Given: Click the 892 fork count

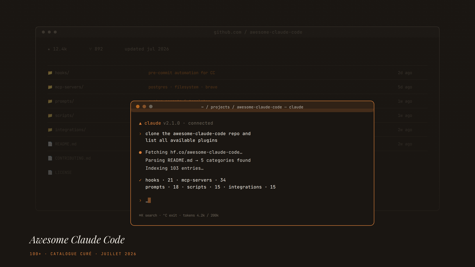Looking at the screenshot, I should 99,49.
